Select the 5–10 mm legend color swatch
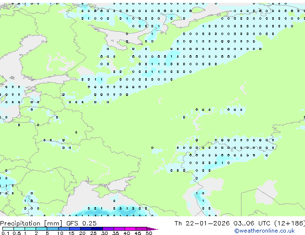The image size is (305, 235). point(53,229)
